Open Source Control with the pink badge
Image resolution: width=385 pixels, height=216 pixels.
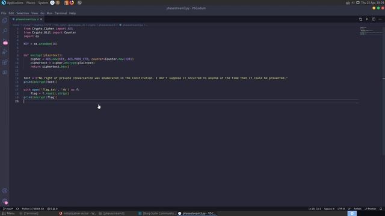pos(5,41)
